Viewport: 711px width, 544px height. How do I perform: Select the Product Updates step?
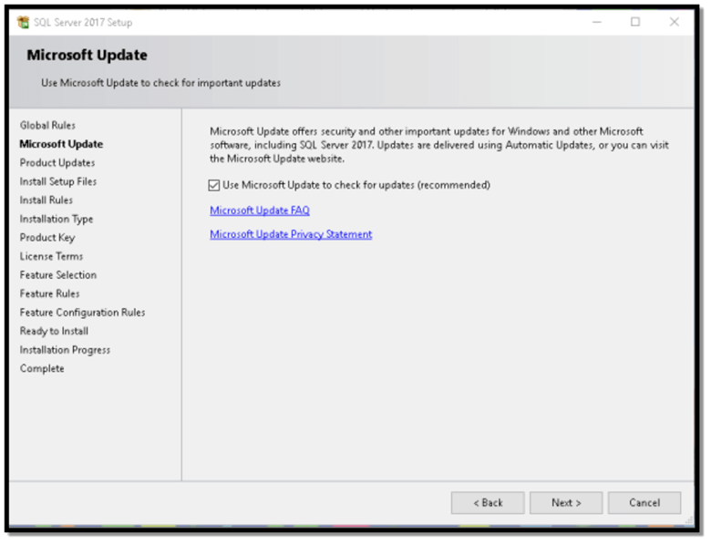(x=57, y=163)
